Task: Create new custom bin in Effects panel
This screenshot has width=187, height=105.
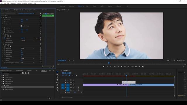Action: point(49,98)
